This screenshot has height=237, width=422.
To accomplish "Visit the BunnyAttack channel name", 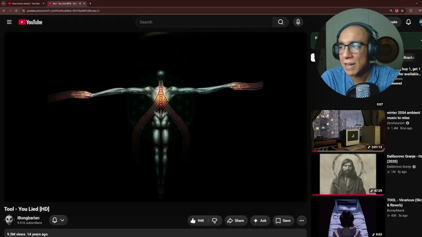I will [396, 210].
